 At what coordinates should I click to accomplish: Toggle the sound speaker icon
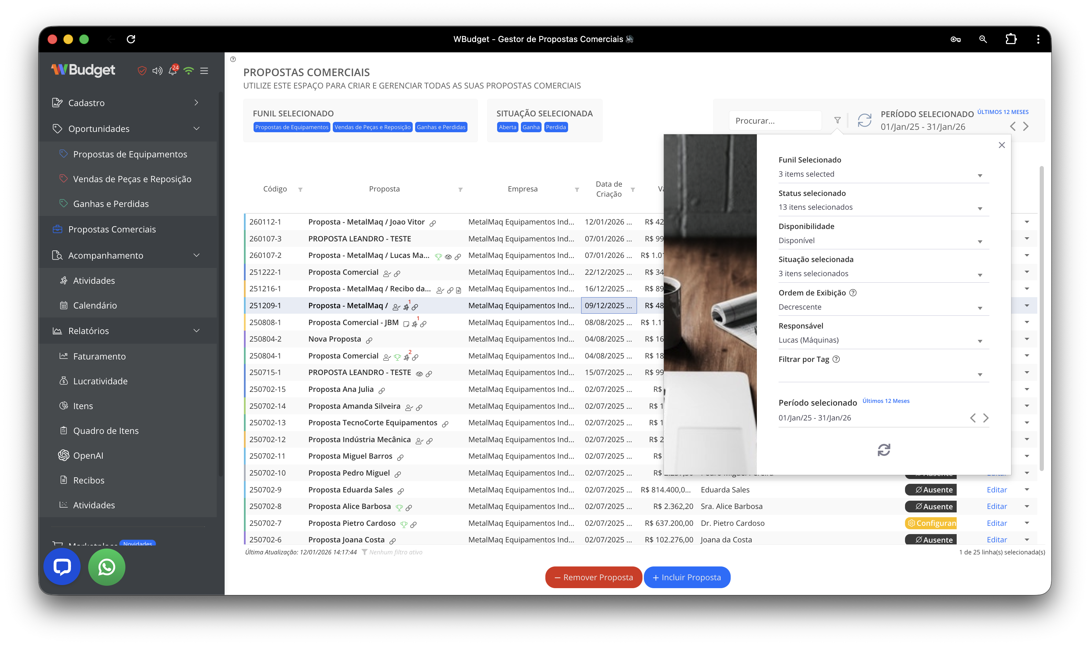[157, 71]
